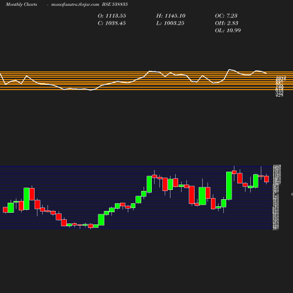
Task: Select the close value 'C: 1038.45'
Action: click(x=112, y=23)
